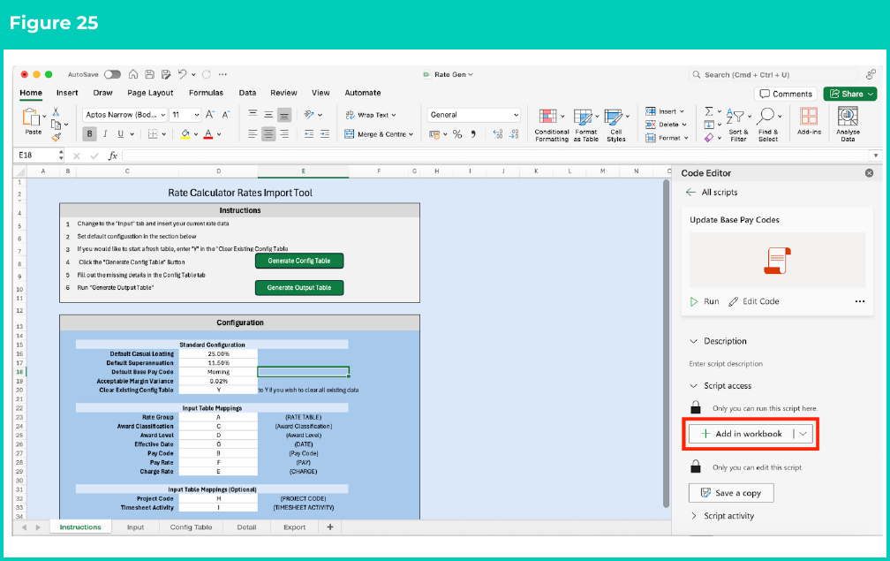Click Cell Styles icon

tap(614, 117)
